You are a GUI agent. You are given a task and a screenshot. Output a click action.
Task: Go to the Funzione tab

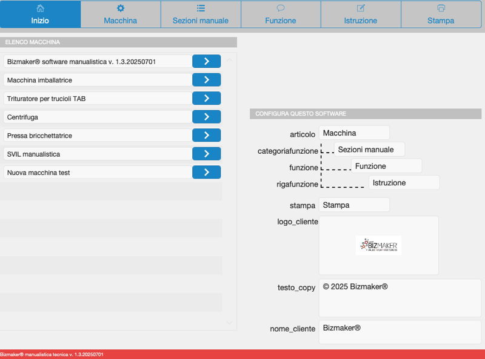(x=281, y=14)
